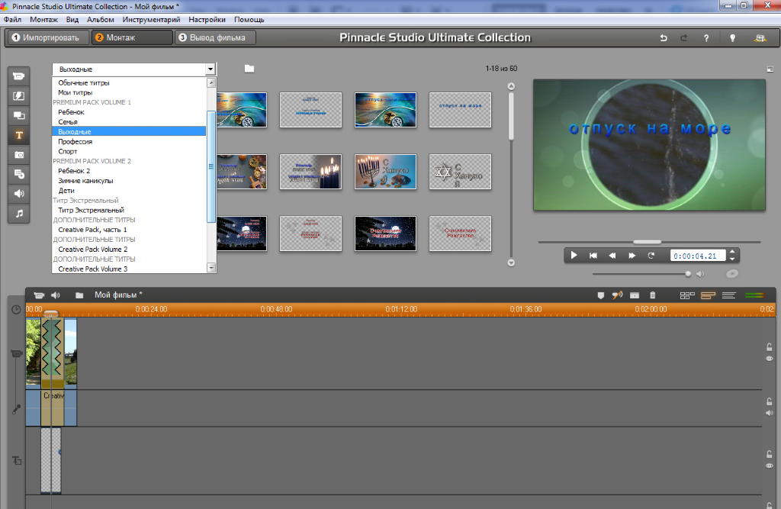Open the Альбом menu

(x=101, y=19)
